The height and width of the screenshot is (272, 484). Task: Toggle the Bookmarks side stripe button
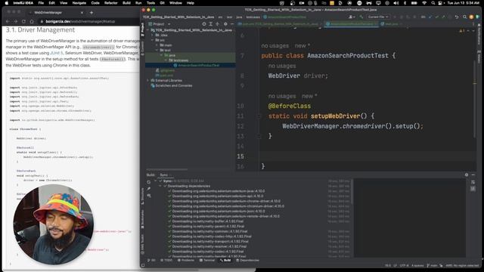(x=142, y=219)
